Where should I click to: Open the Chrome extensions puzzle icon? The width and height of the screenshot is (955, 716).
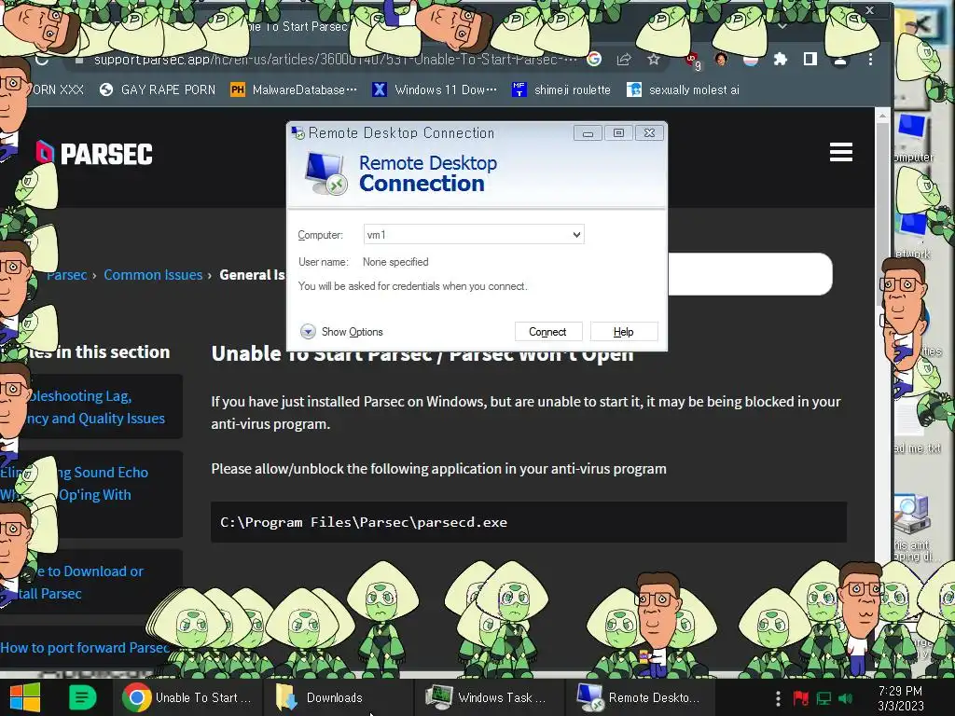(781, 59)
